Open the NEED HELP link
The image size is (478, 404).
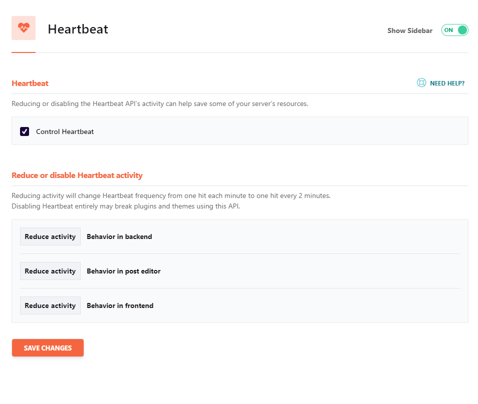point(446,83)
